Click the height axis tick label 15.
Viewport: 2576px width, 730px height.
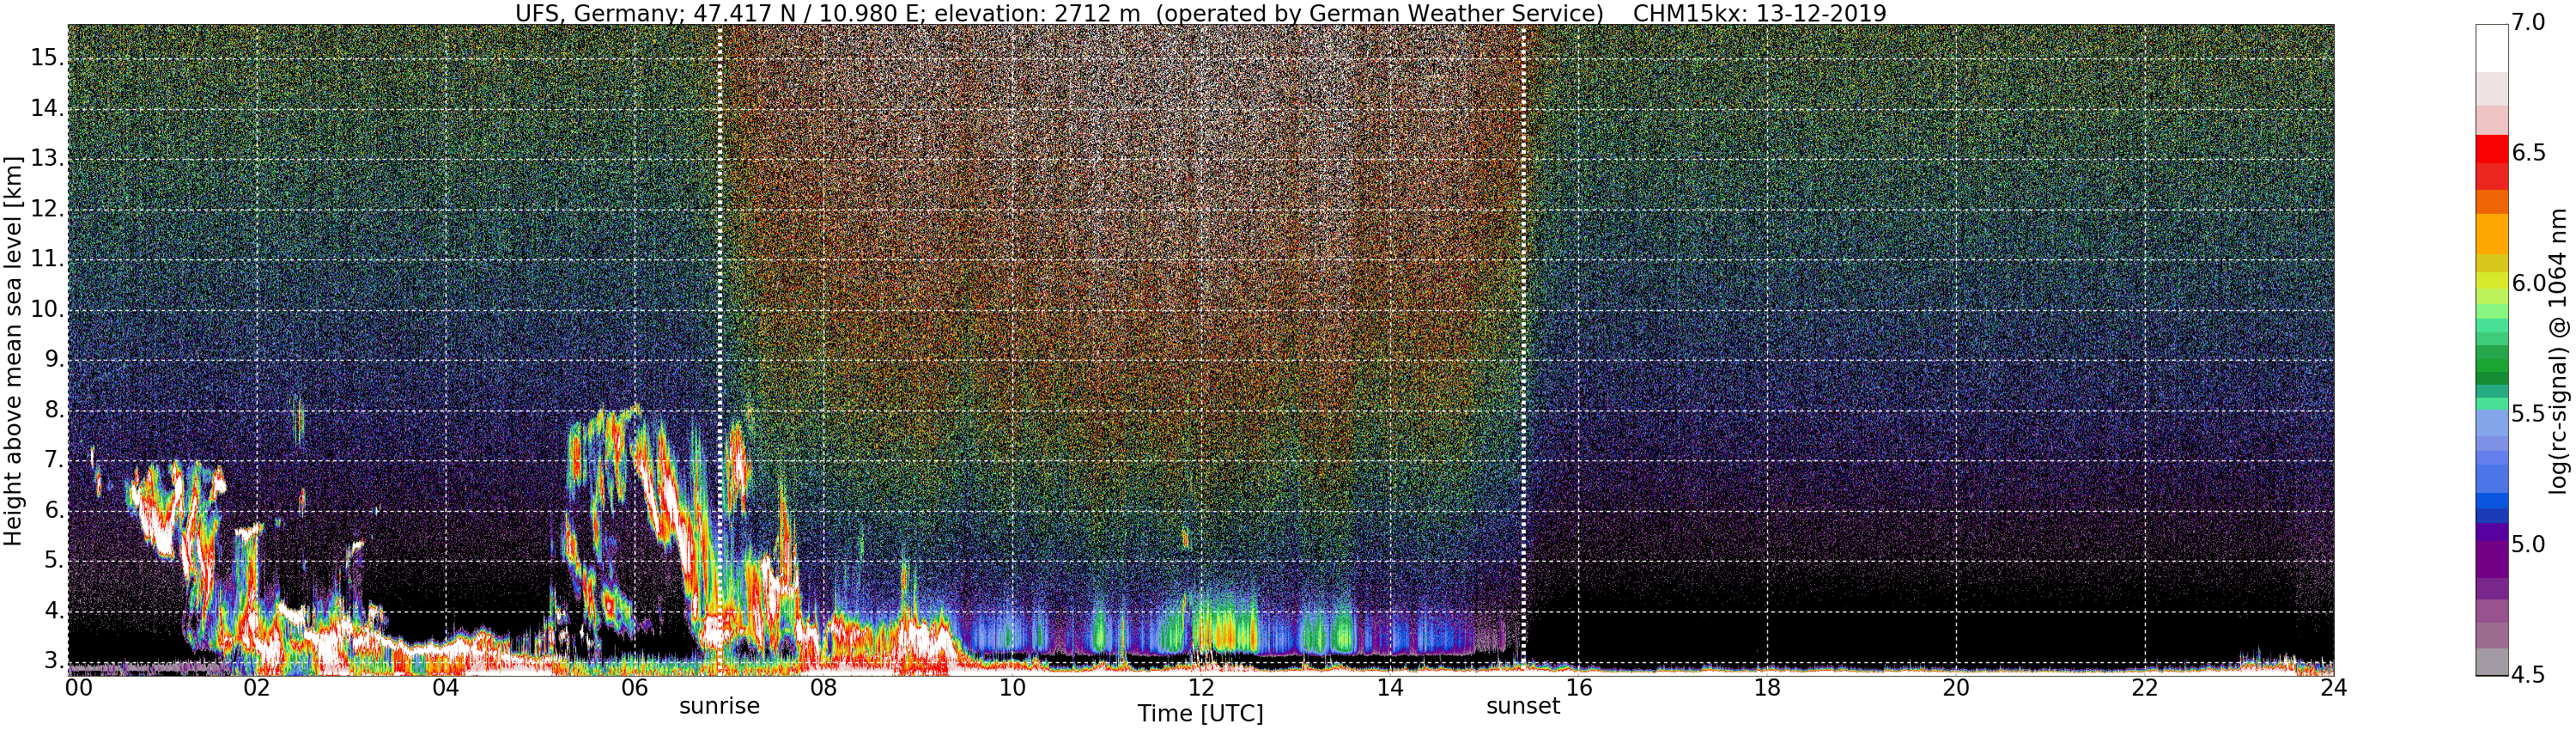pos(47,58)
